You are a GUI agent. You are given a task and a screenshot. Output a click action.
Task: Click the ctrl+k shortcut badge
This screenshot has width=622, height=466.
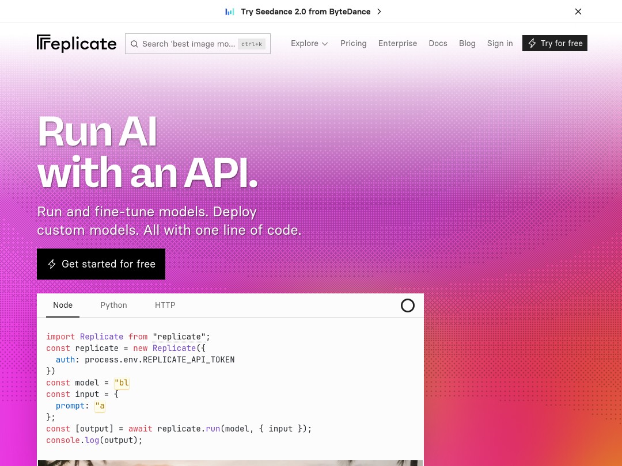[252, 44]
